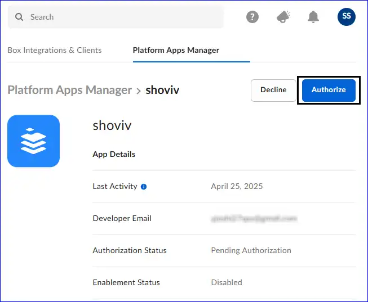The height and width of the screenshot is (302, 368).
Task: Click the blue shoviv app logo
Action: (x=33, y=141)
